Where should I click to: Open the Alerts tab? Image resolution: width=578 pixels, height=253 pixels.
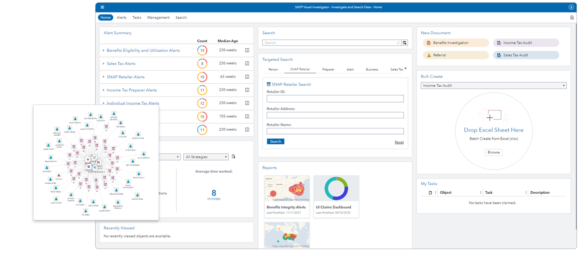click(121, 18)
